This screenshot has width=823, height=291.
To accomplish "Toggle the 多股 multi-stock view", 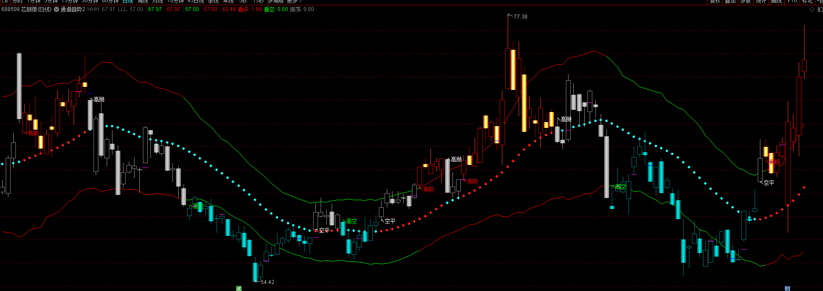I will (745, 1).
